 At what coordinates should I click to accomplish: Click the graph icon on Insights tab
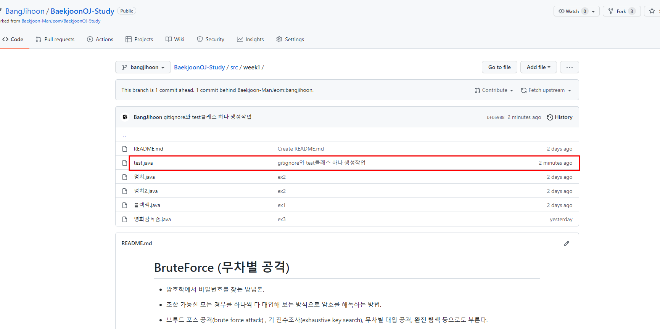pyautogui.click(x=240, y=39)
